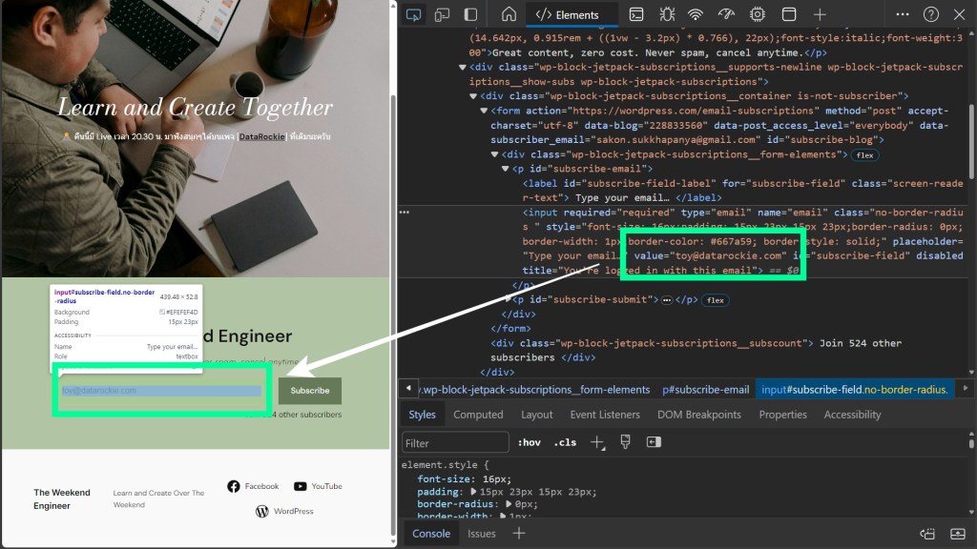This screenshot has height=549, width=977.
Task: Toggle device emulation mode
Action: pos(442,14)
